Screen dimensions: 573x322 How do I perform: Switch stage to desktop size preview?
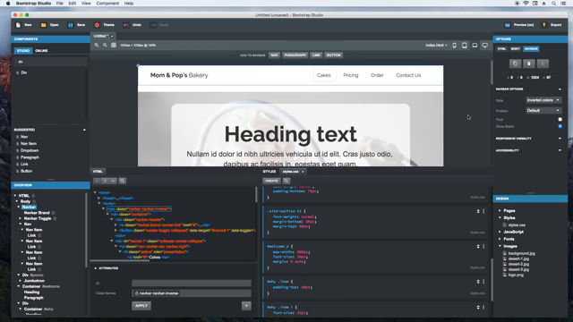[485, 46]
